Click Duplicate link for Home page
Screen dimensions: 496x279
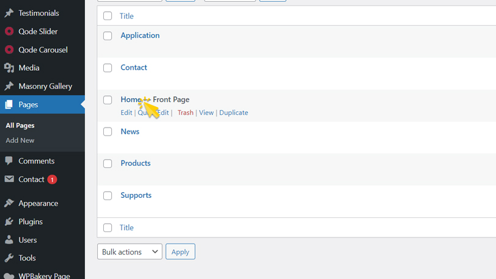(233, 113)
